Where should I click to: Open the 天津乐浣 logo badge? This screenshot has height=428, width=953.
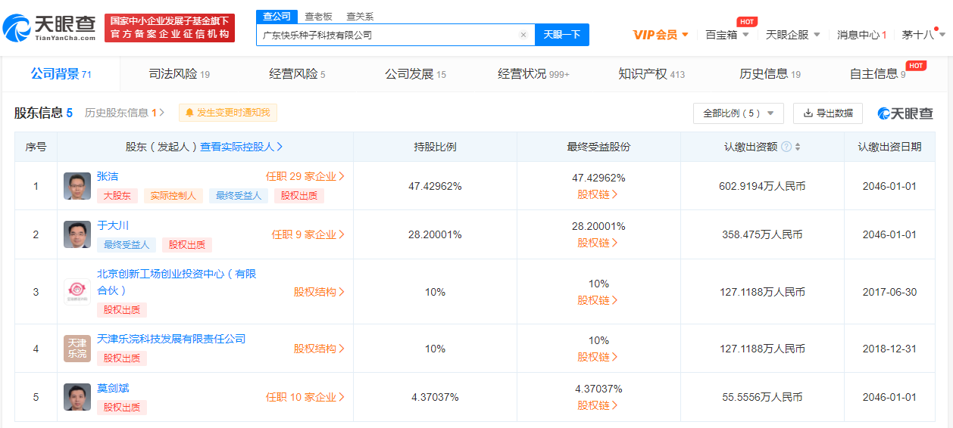(77, 349)
